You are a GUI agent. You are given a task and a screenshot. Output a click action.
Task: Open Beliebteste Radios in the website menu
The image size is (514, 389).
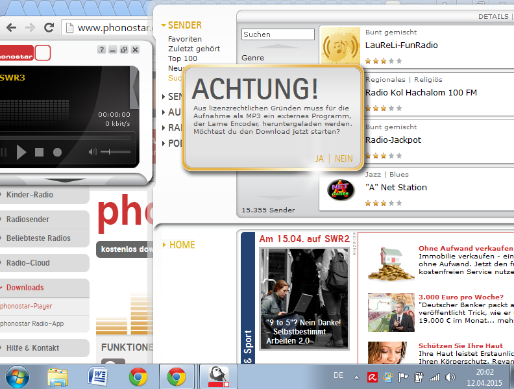38,238
